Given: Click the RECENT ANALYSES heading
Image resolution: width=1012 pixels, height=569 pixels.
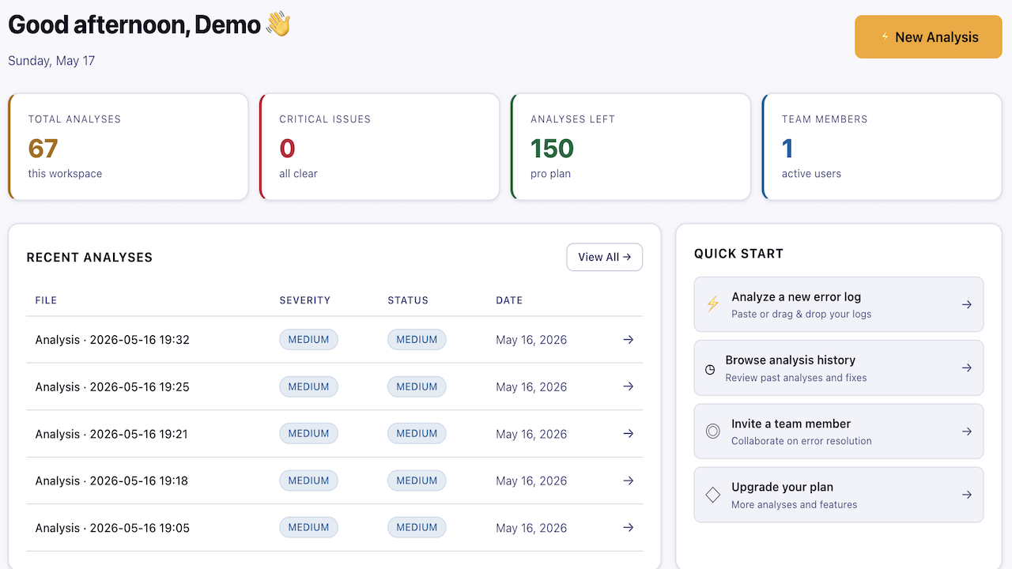Looking at the screenshot, I should (89, 258).
